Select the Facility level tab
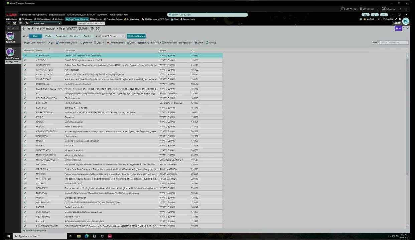This screenshot has height=240, width=415. point(87,36)
